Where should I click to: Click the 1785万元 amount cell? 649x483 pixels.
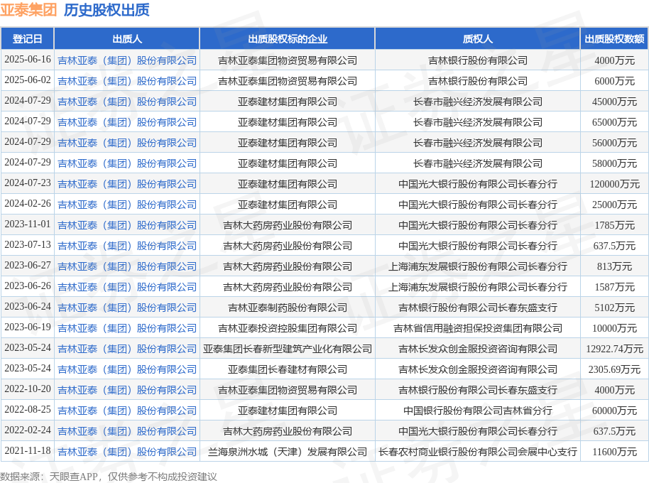pos(614,225)
